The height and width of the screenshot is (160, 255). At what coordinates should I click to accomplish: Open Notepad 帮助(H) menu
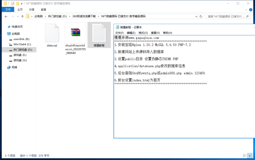168,33
